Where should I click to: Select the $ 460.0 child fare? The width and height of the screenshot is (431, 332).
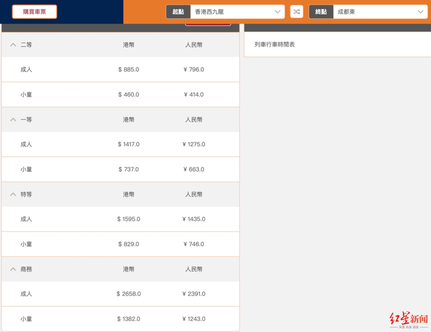pos(129,95)
